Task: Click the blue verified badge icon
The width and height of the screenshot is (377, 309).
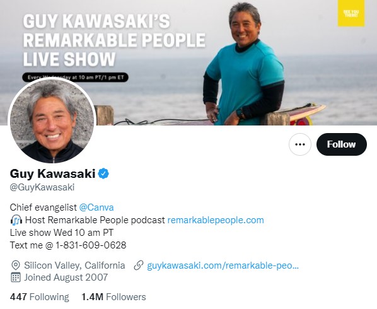Action: pos(103,173)
